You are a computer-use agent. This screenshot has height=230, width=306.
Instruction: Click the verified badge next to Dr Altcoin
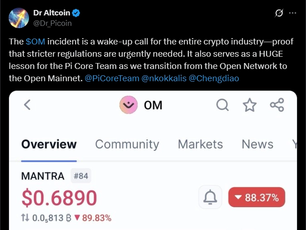[76, 13]
